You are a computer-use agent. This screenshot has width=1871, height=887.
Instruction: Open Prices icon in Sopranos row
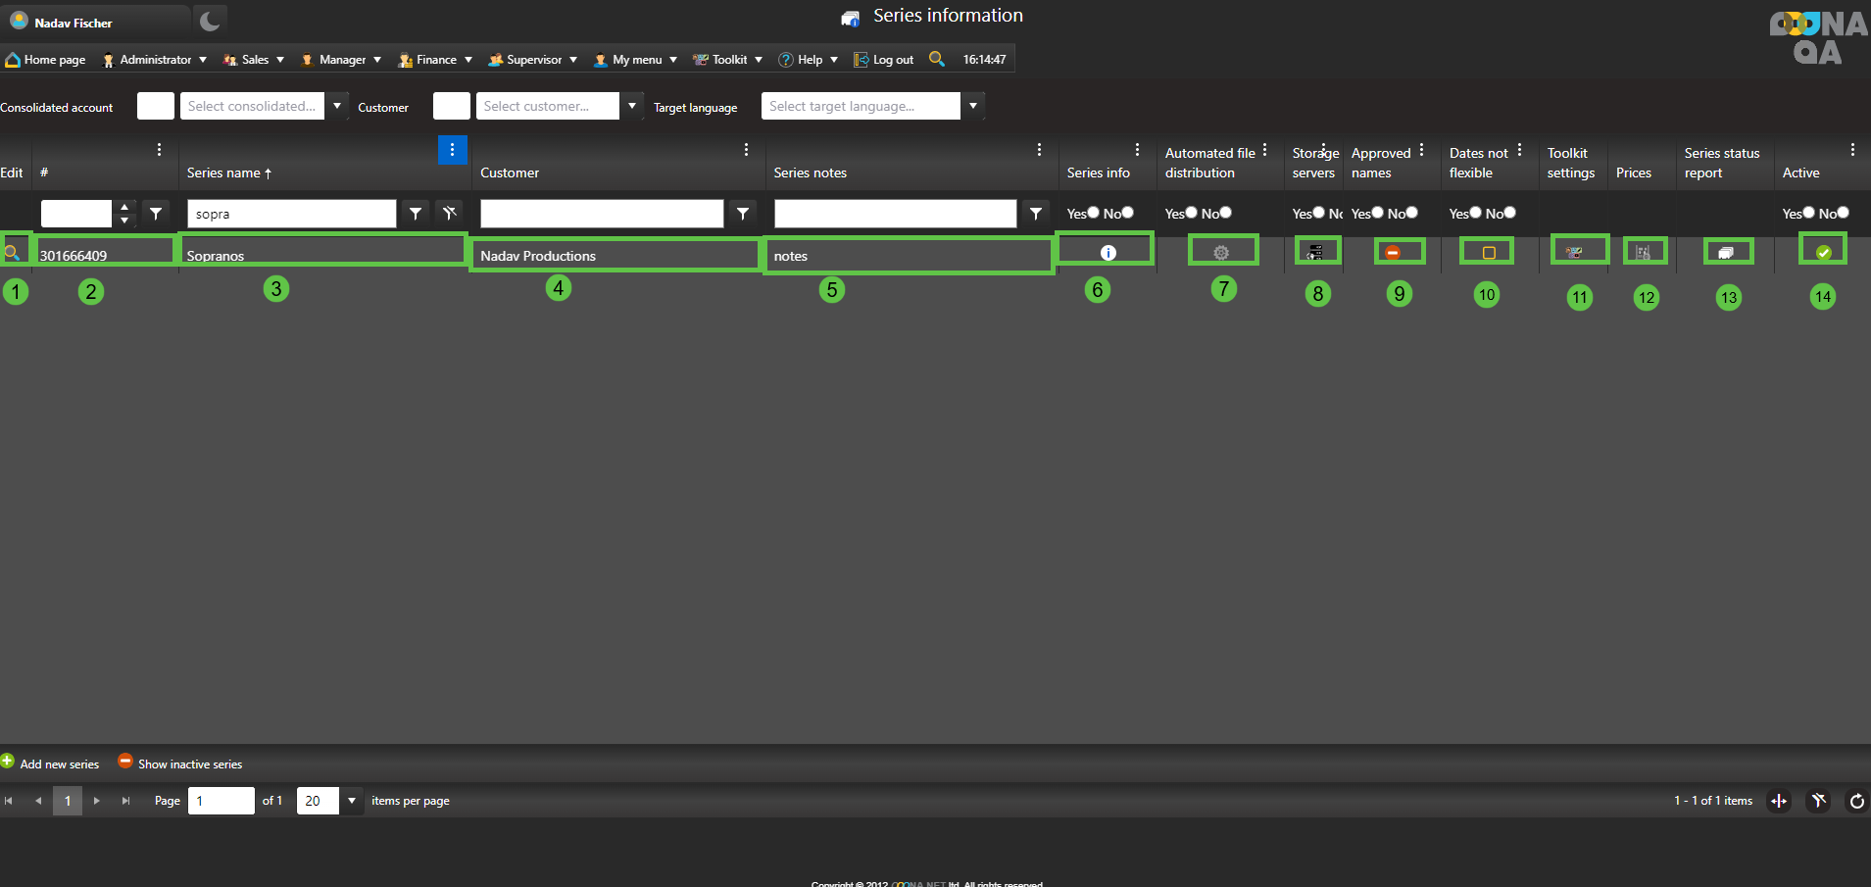pyautogui.click(x=1644, y=253)
